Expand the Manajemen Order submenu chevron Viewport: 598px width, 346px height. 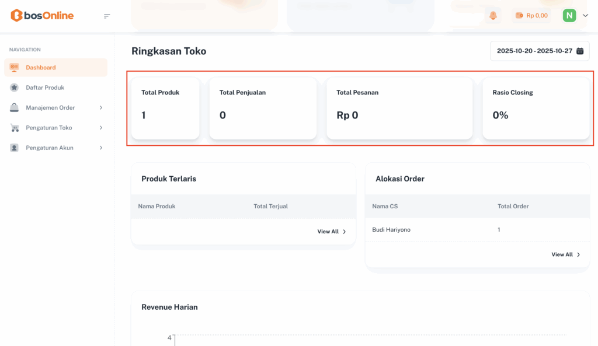click(x=101, y=108)
